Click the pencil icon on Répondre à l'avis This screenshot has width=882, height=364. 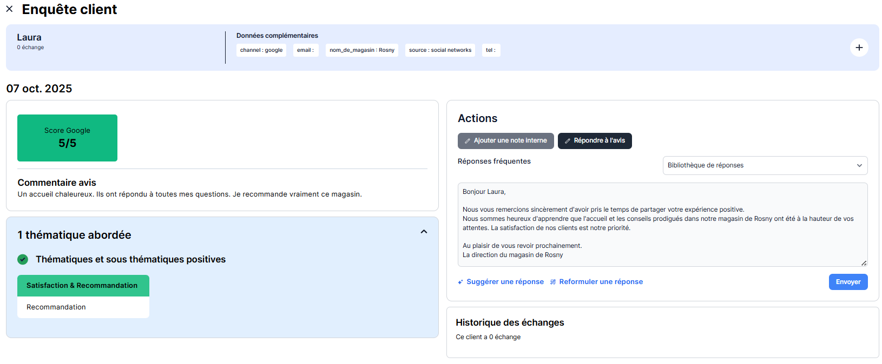pos(568,141)
